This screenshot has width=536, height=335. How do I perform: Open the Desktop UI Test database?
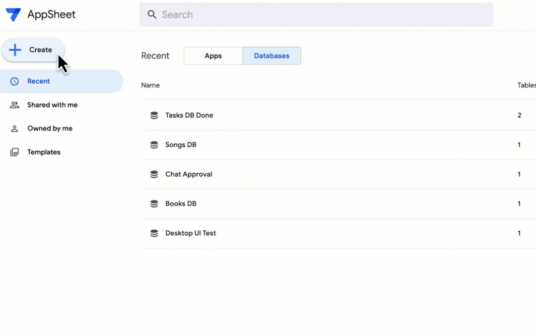coord(191,233)
